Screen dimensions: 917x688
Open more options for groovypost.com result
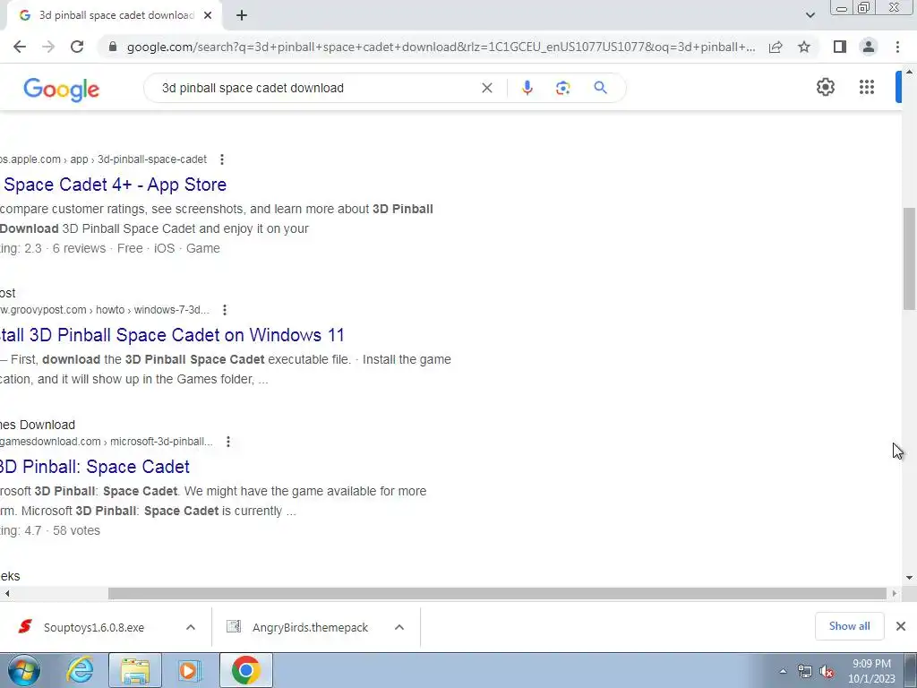coord(225,309)
